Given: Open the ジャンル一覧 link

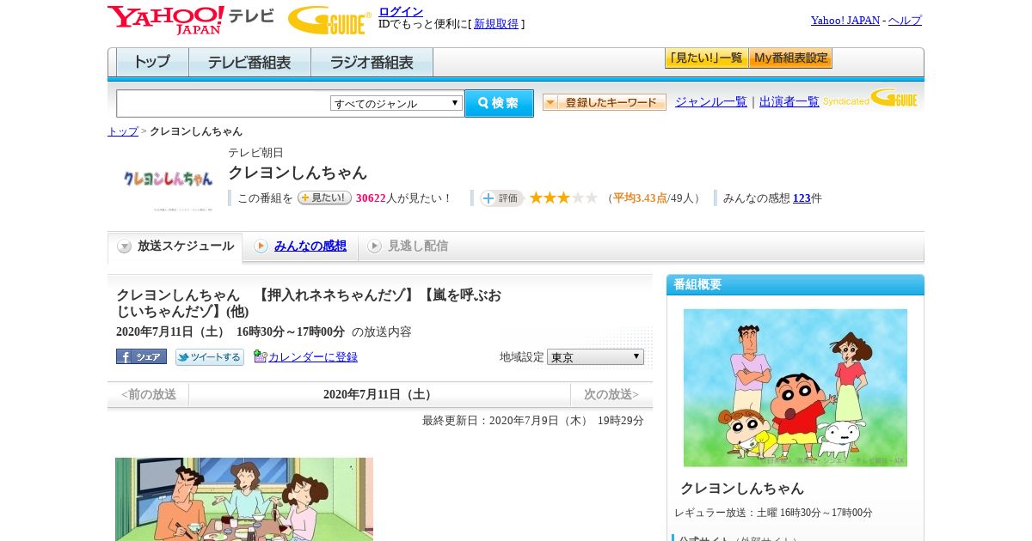Looking at the screenshot, I should coord(711,101).
